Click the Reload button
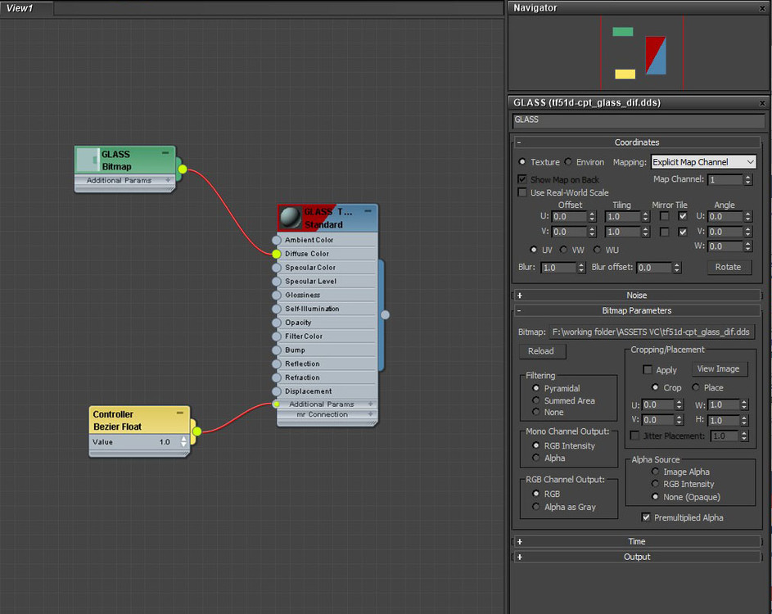Screen dimensions: 772x614 (540, 351)
